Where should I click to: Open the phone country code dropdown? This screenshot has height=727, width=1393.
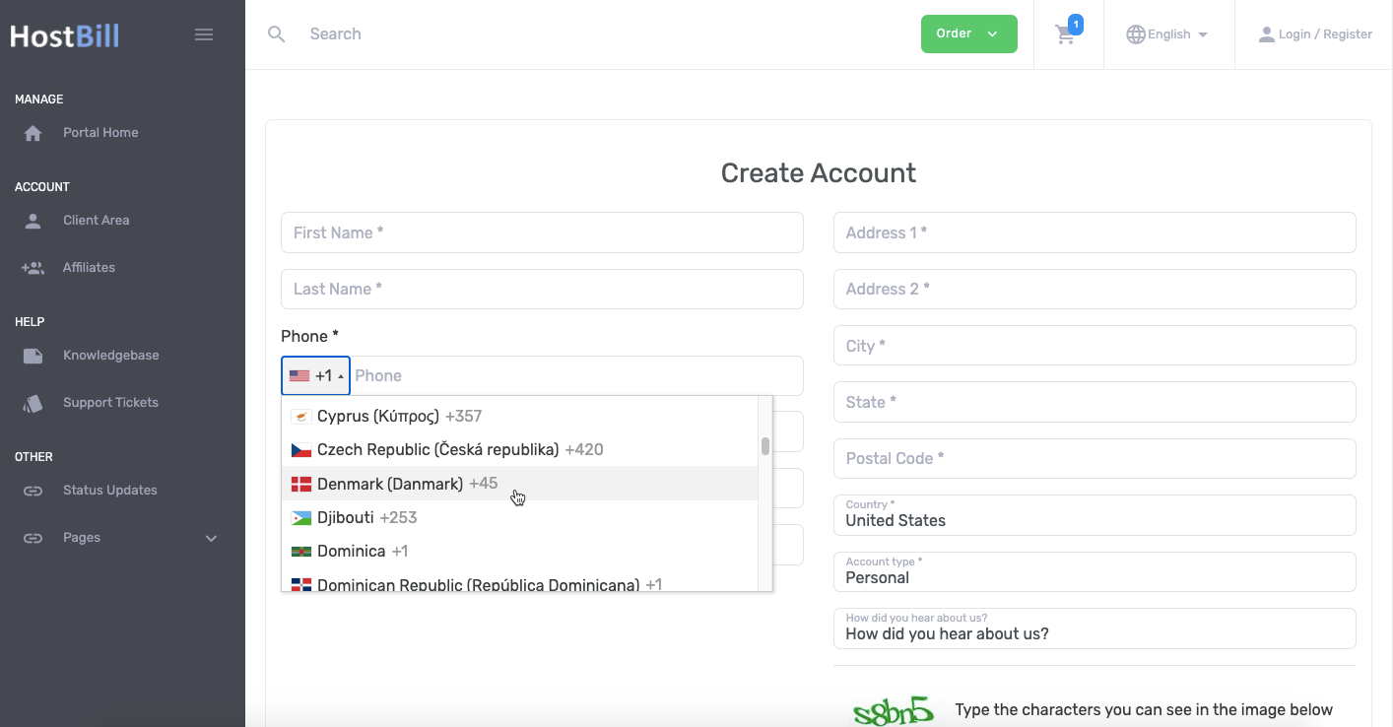click(315, 375)
